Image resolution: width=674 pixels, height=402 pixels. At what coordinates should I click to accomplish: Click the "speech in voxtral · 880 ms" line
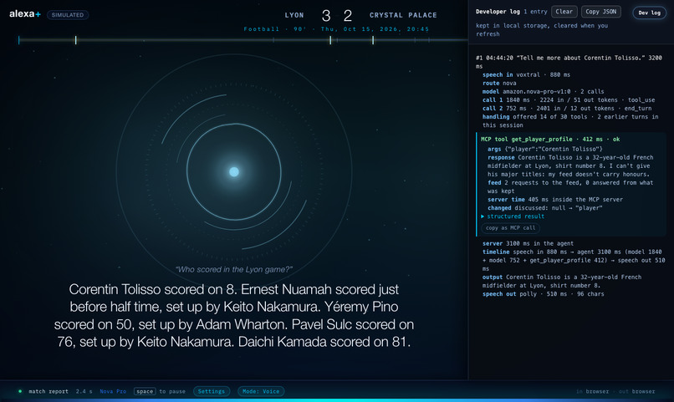526,74
